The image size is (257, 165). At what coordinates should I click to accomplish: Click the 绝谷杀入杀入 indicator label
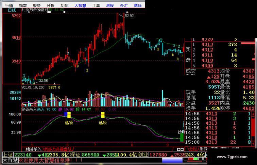click(33, 109)
